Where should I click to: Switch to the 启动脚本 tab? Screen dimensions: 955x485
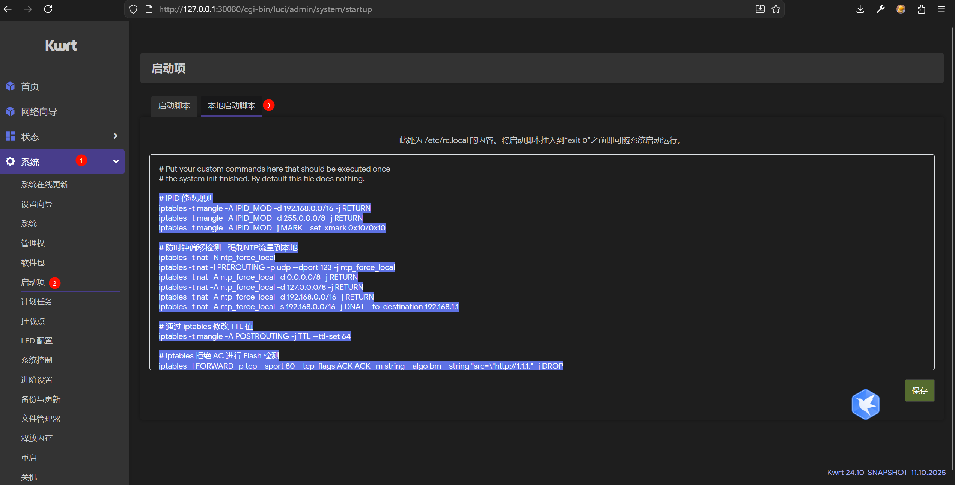[x=174, y=106]
